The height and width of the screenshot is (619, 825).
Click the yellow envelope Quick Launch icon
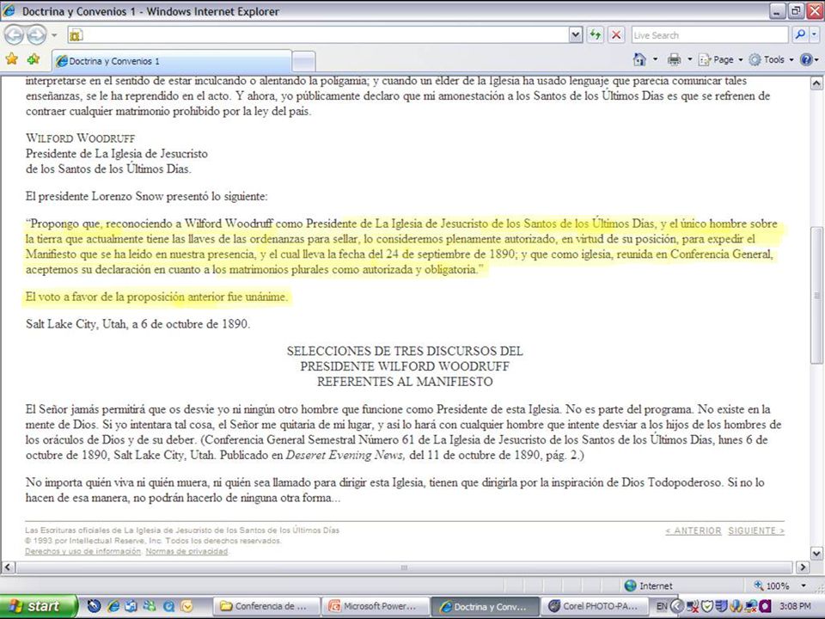coord(186,606)
